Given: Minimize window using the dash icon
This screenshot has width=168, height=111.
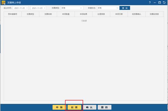Looking at the screenshot, I should coord(155,2).
